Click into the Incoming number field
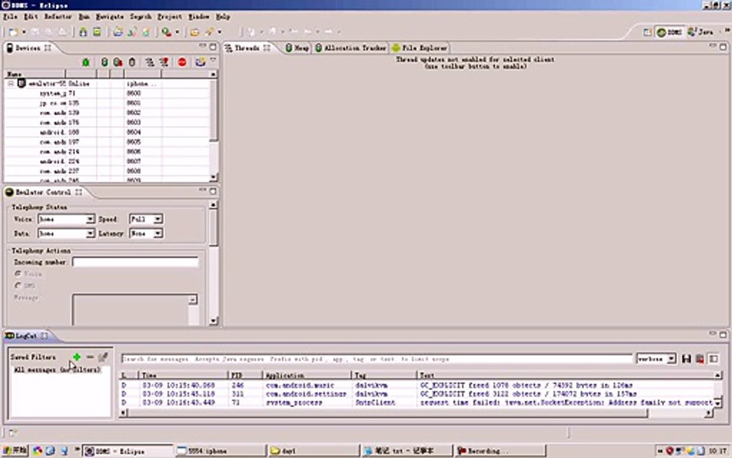This screenshot has width=732, height=458. (135, 261)
